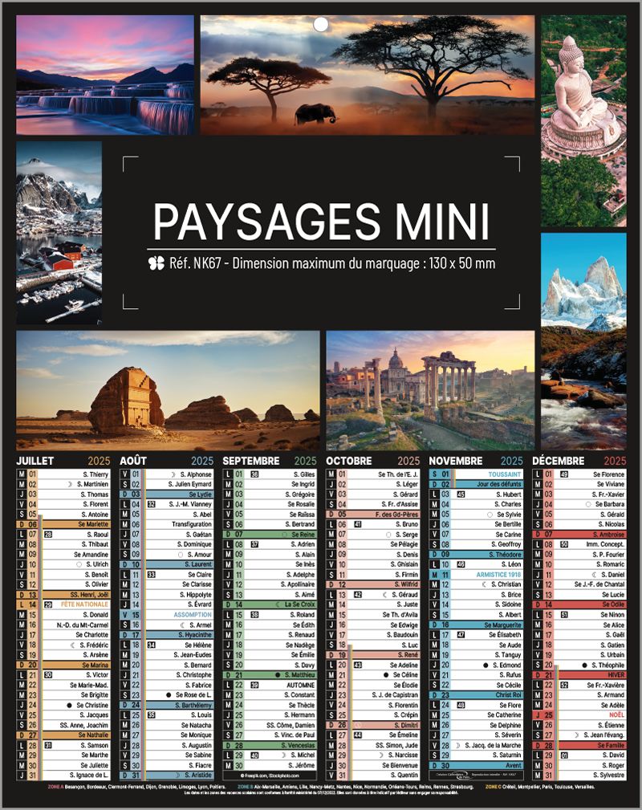Click the new moon dot beside Se Céline
Viewport: 642px width, 810px height.
(x=386, y=675)
